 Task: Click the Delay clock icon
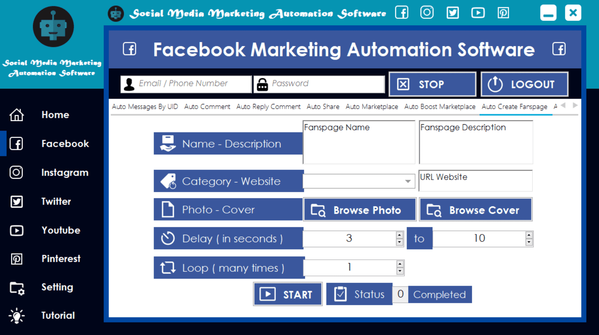pyautogui.click(x=168, y=238)
